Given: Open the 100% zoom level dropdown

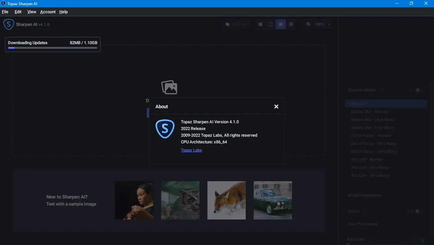Looking at the screenshot, I should [x=323, y=24].
